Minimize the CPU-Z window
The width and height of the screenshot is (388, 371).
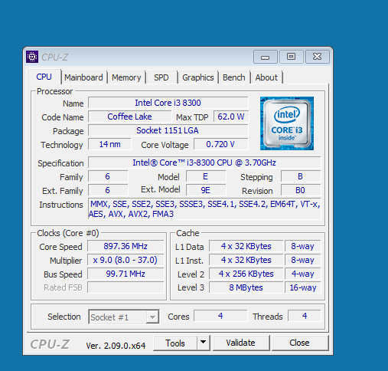tap(266, 57)
